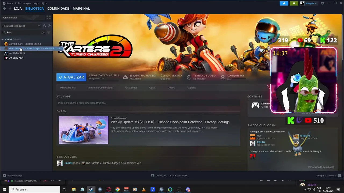Collapse the JOGOS category
Image resolution: width=344 pixels, height=193 pixels.
click(x=2, y=39)
